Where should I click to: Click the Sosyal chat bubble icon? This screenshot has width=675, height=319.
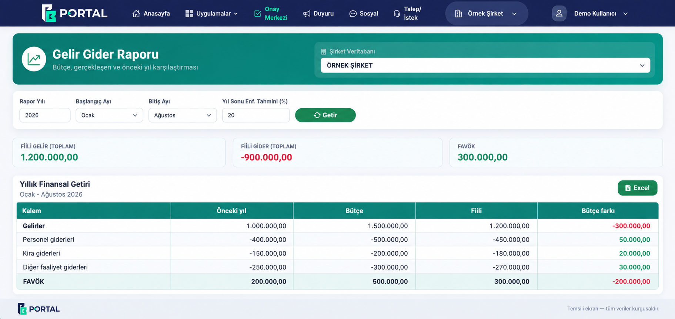click(x=353, y=14)
